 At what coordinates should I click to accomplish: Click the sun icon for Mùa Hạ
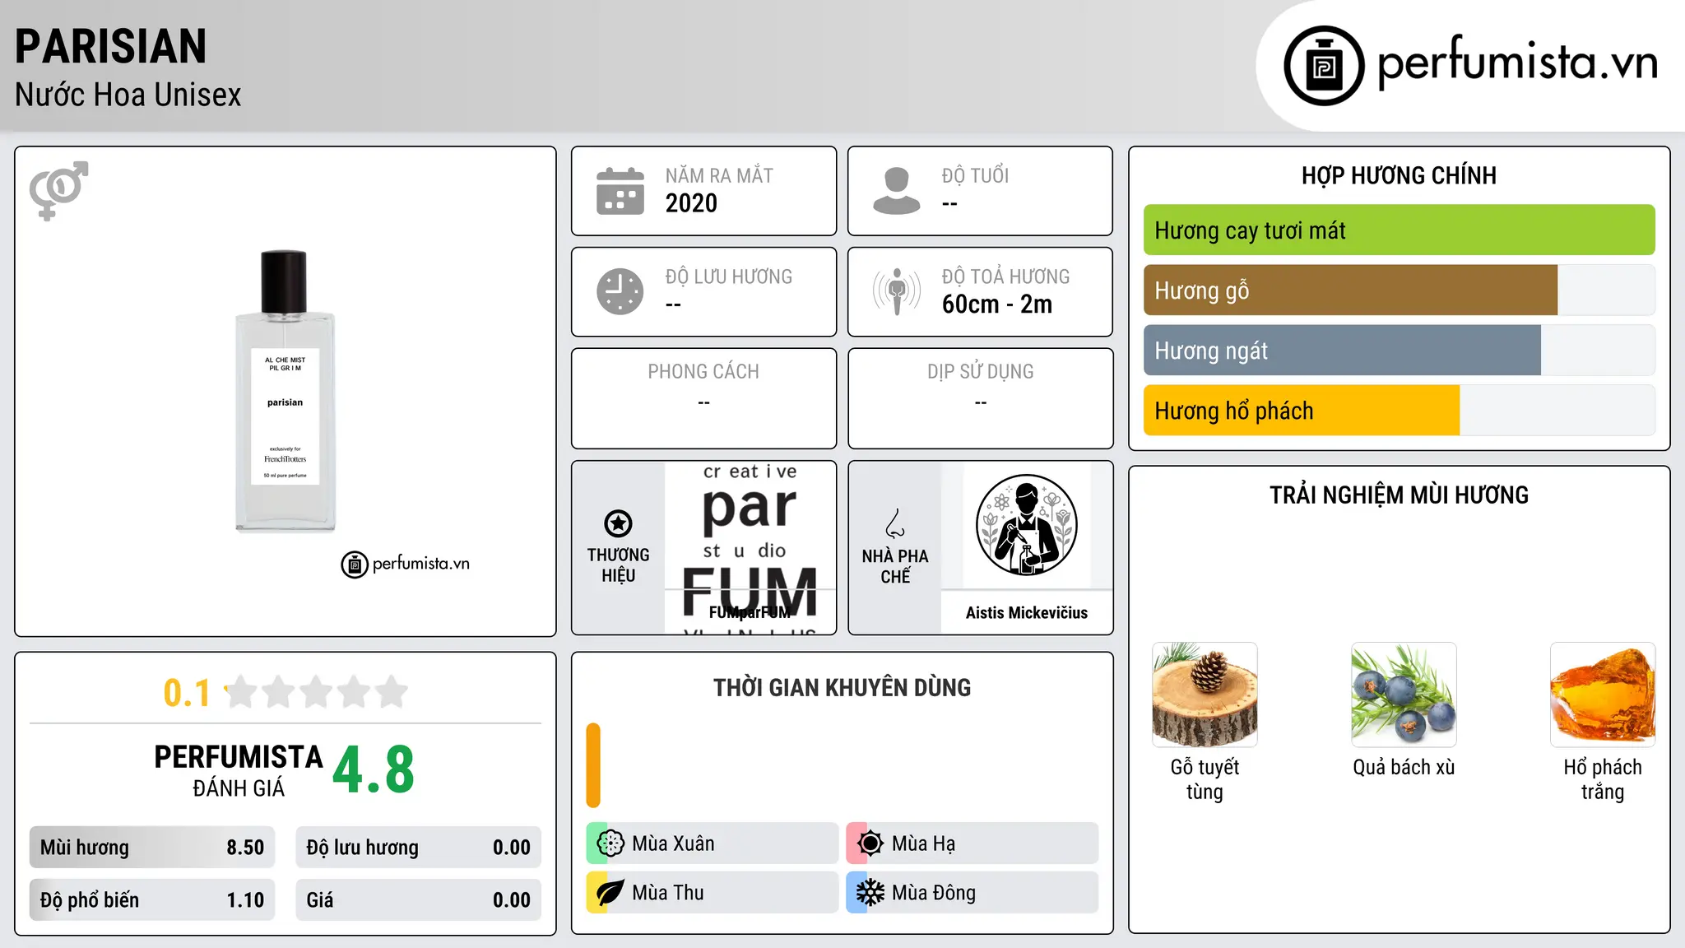pyautogui.click(x=870, y=843)
